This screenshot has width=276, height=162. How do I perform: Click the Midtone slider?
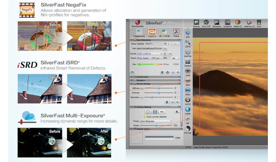159,88
